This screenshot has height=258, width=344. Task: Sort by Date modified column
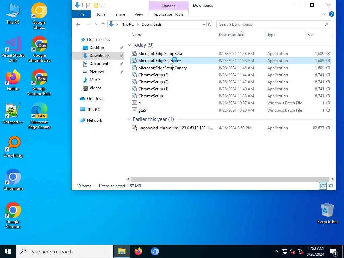pos(231,35)
